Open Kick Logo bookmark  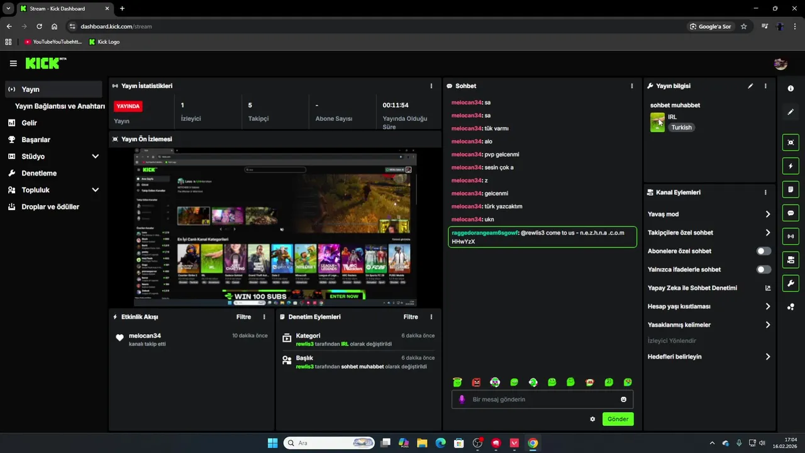click(x=104, y=42)
